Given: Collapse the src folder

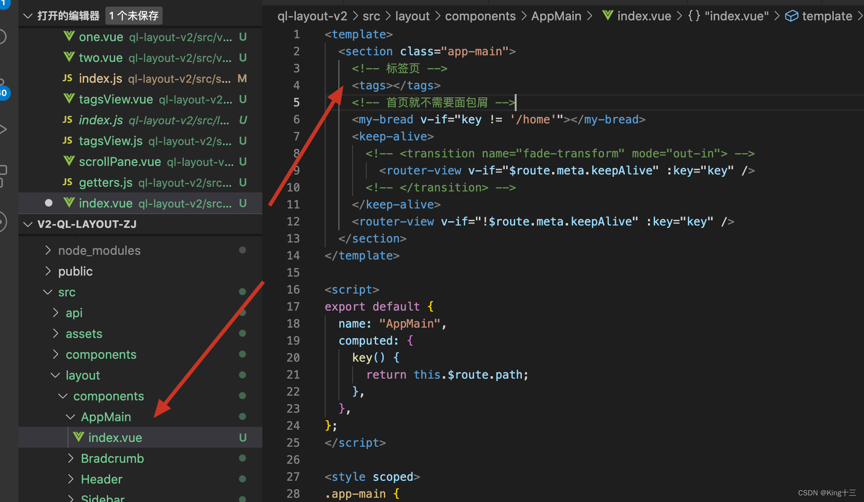Looking at the screenshot, I should pos(48,292).
